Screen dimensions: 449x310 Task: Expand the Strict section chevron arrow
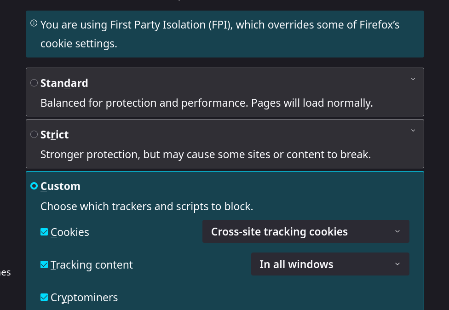click(x=413, y=131)
